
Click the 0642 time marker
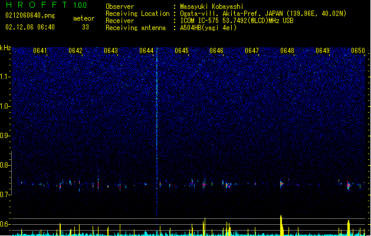(75, 51)
